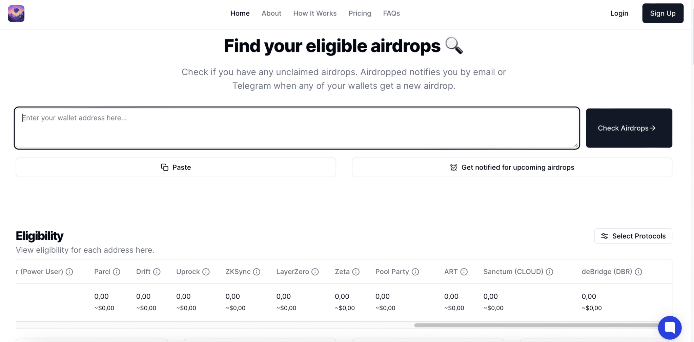Click the deBridge (DBR) info icon

point(639,272)
